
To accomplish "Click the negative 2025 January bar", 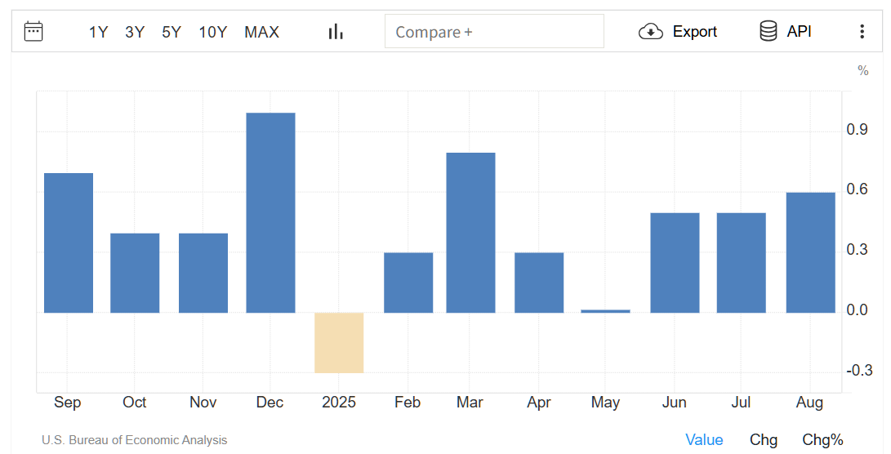I will (x=339, y=342).
